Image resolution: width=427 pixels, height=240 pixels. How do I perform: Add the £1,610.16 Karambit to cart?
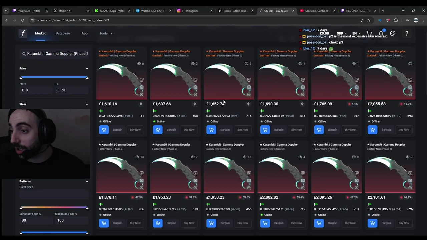click(104, 130)
